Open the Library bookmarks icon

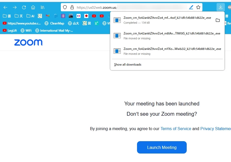(x=42, y=7)
